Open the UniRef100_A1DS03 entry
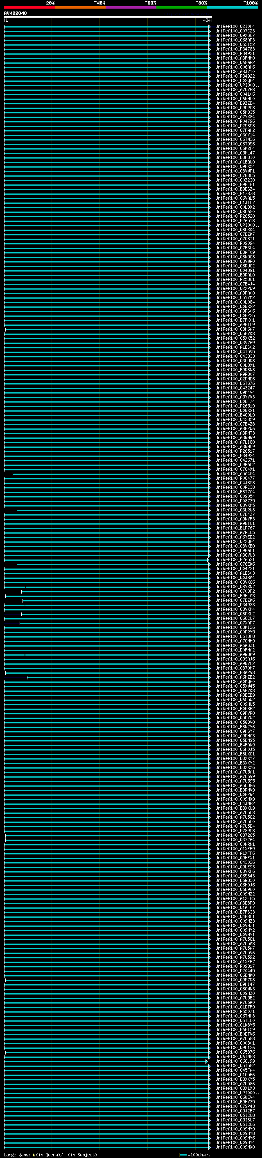The width and height of the screenshot is (262, 1158). pos(235,573)
